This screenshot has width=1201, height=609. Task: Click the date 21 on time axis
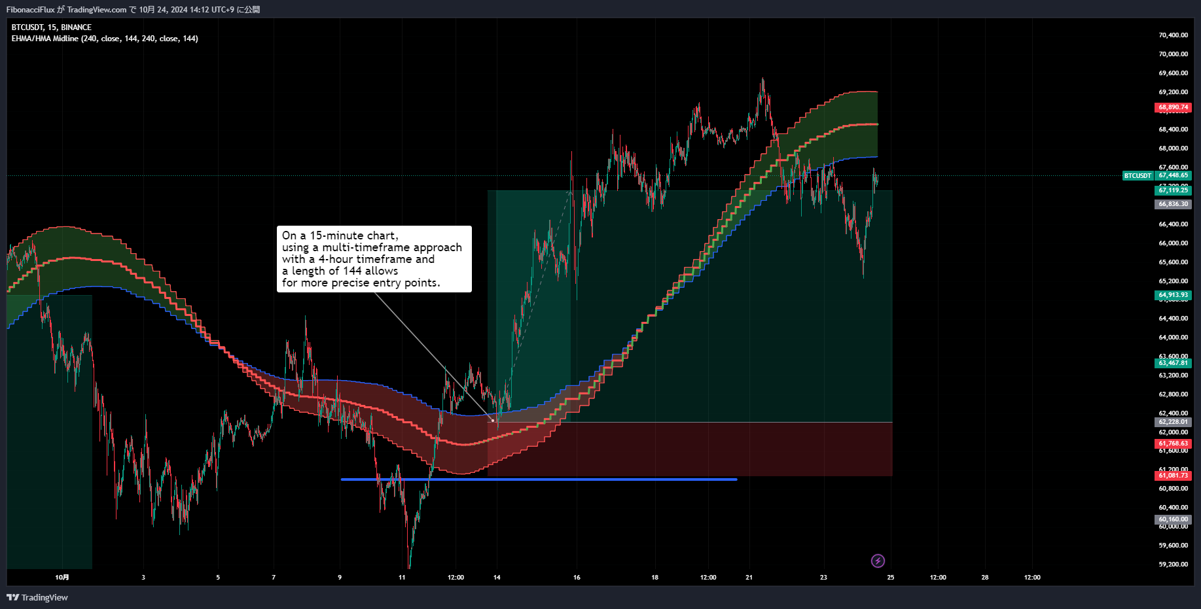pyautogui.click(x=749, y=577)
